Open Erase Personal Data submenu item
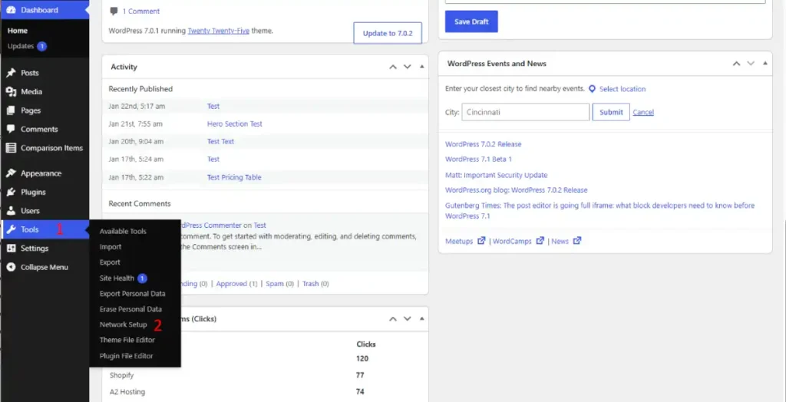Image resolution: width=786 pixels, height=402 pixels. click(130, 309)
